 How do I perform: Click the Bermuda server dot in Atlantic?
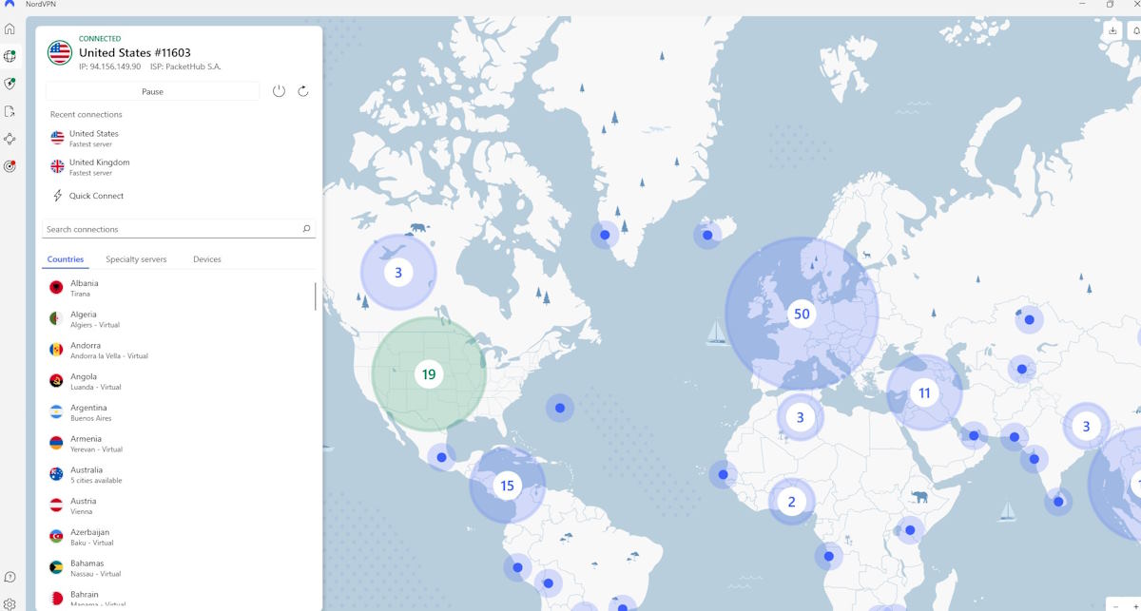pyautogui.click(x=560, y=408)
